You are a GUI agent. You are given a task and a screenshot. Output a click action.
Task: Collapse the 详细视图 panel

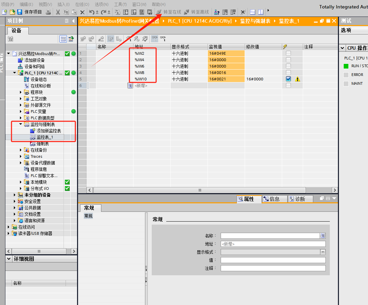point(9,258)
